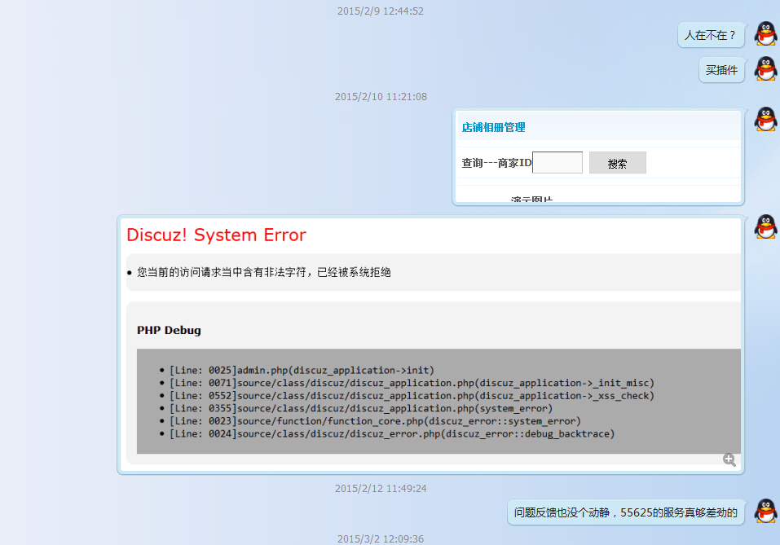Click the 店铺相册管理 heading text
Viewport: 780px width, 545px height.
click(493, 127)
